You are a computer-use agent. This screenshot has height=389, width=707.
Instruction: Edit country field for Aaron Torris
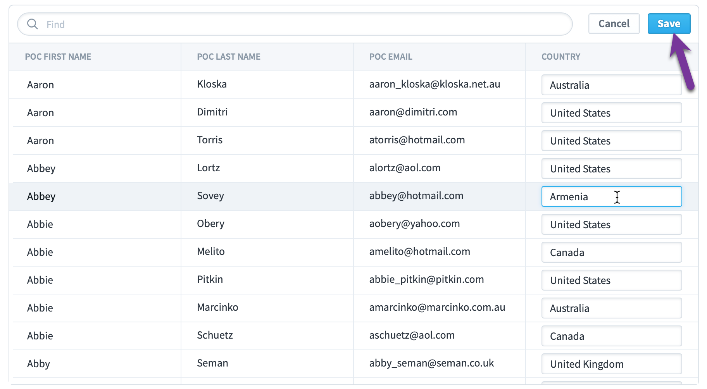(x=612, y=141)
